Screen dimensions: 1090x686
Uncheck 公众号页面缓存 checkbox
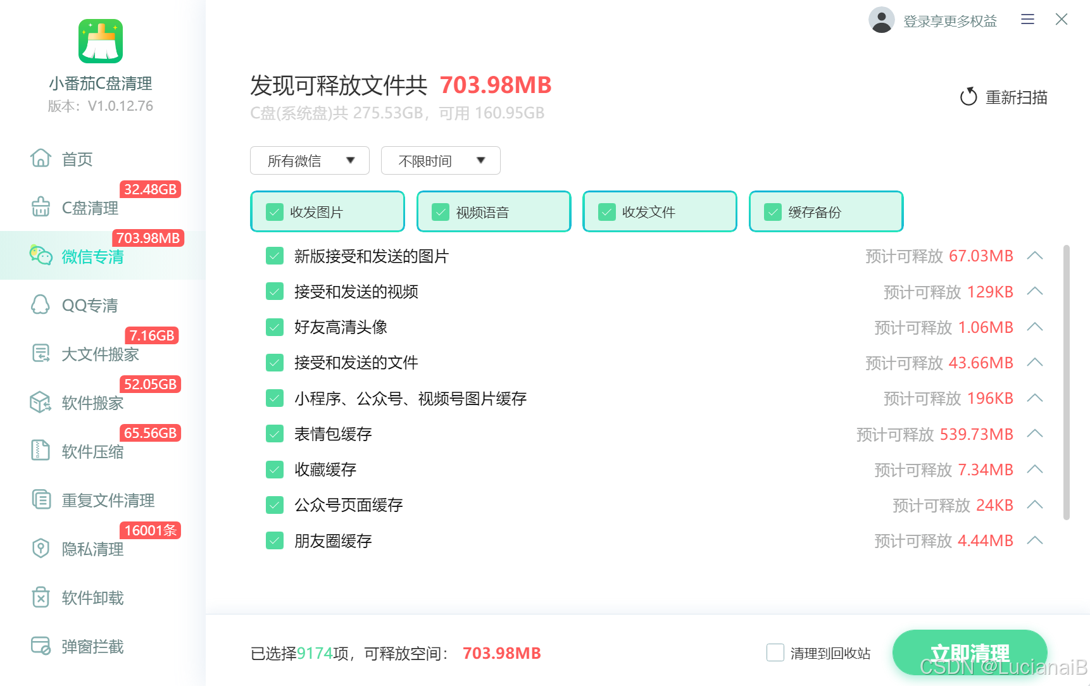274,505
